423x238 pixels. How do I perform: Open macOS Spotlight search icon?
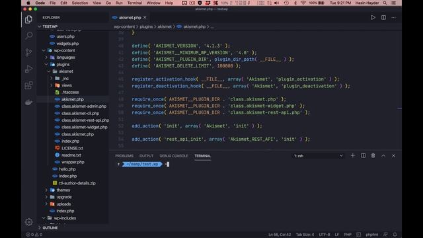[385, 3]
